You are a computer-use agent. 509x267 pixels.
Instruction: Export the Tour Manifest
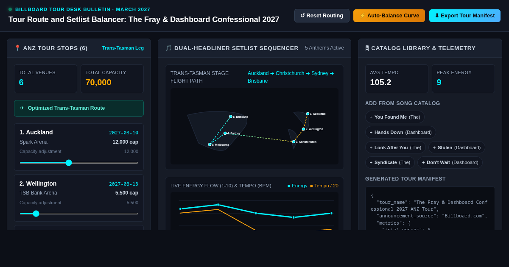pos(465,16)
